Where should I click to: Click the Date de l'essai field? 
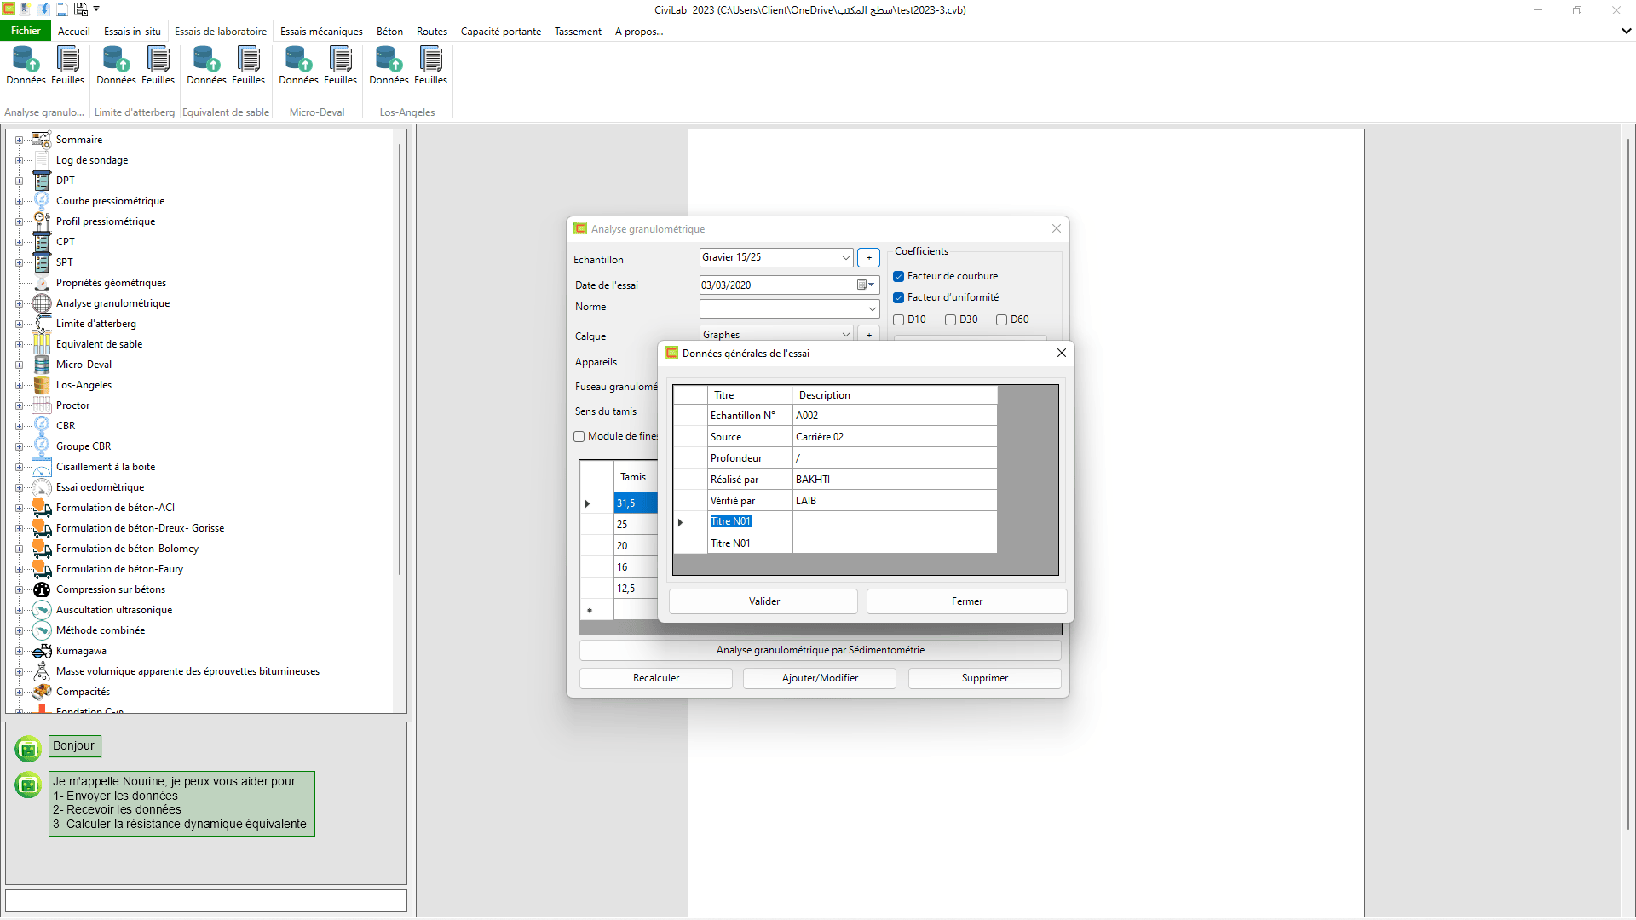pyautogui.click(x=789, y=285)
